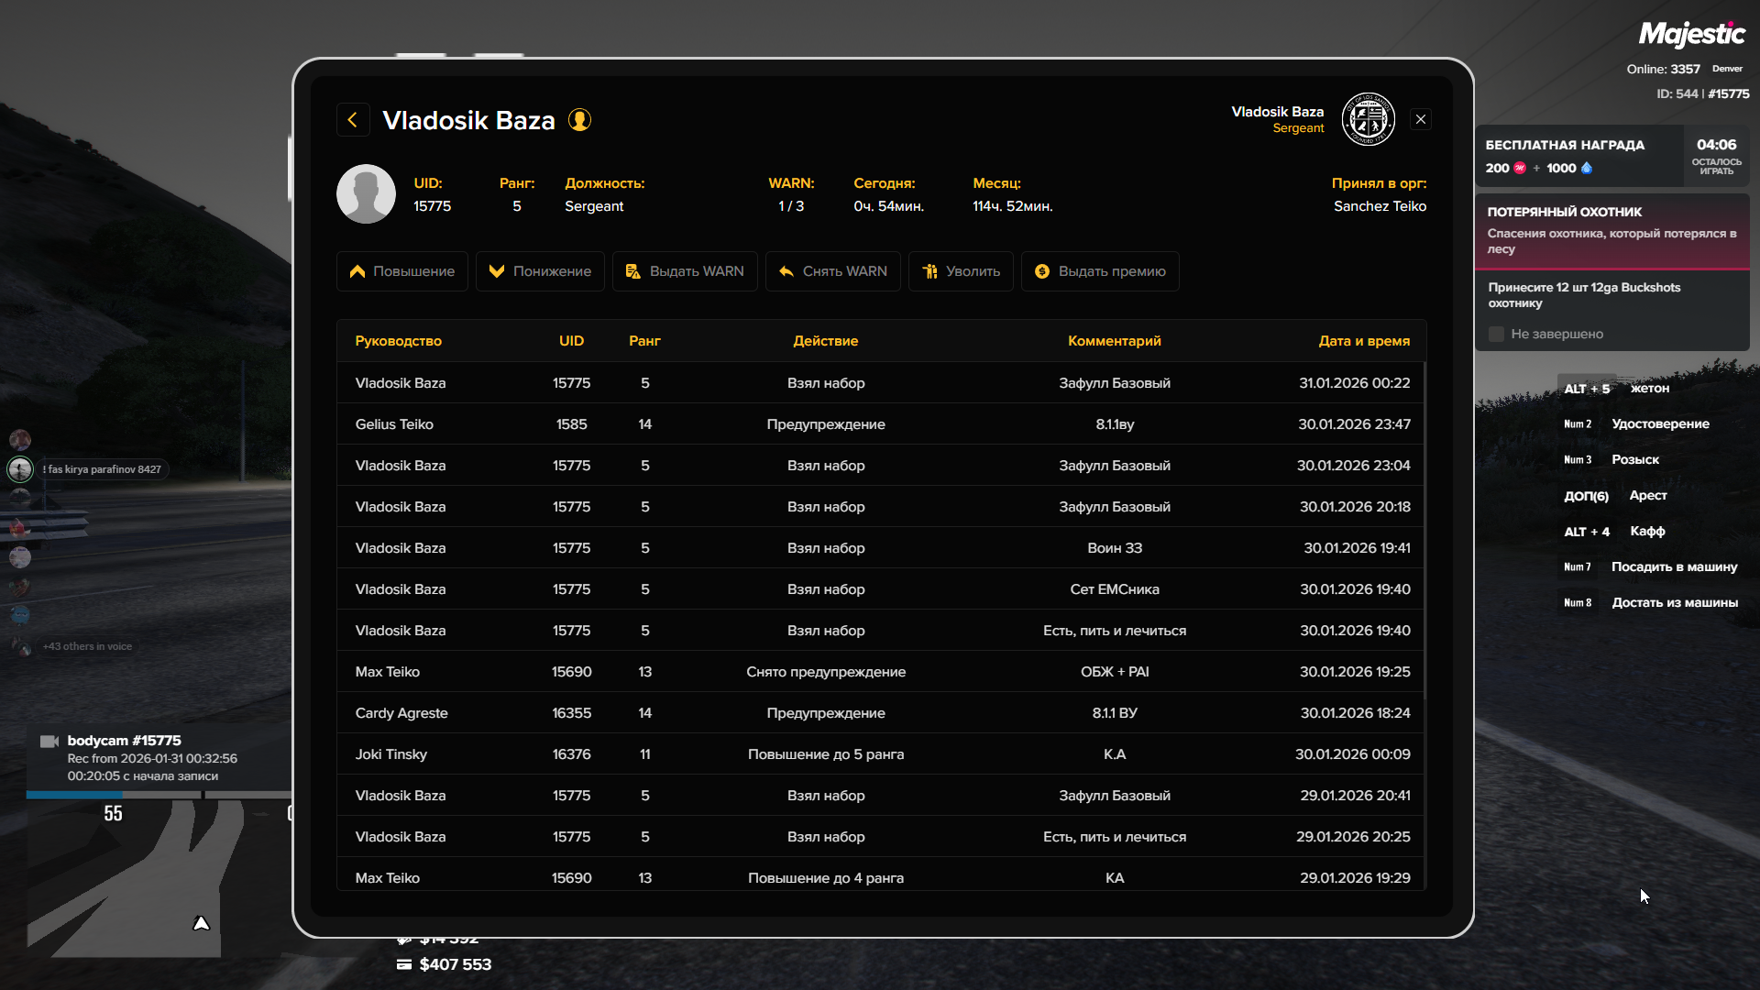
Task: Click the bodycam camera icon
Action: pyautogui.click(x=49, y=742)
